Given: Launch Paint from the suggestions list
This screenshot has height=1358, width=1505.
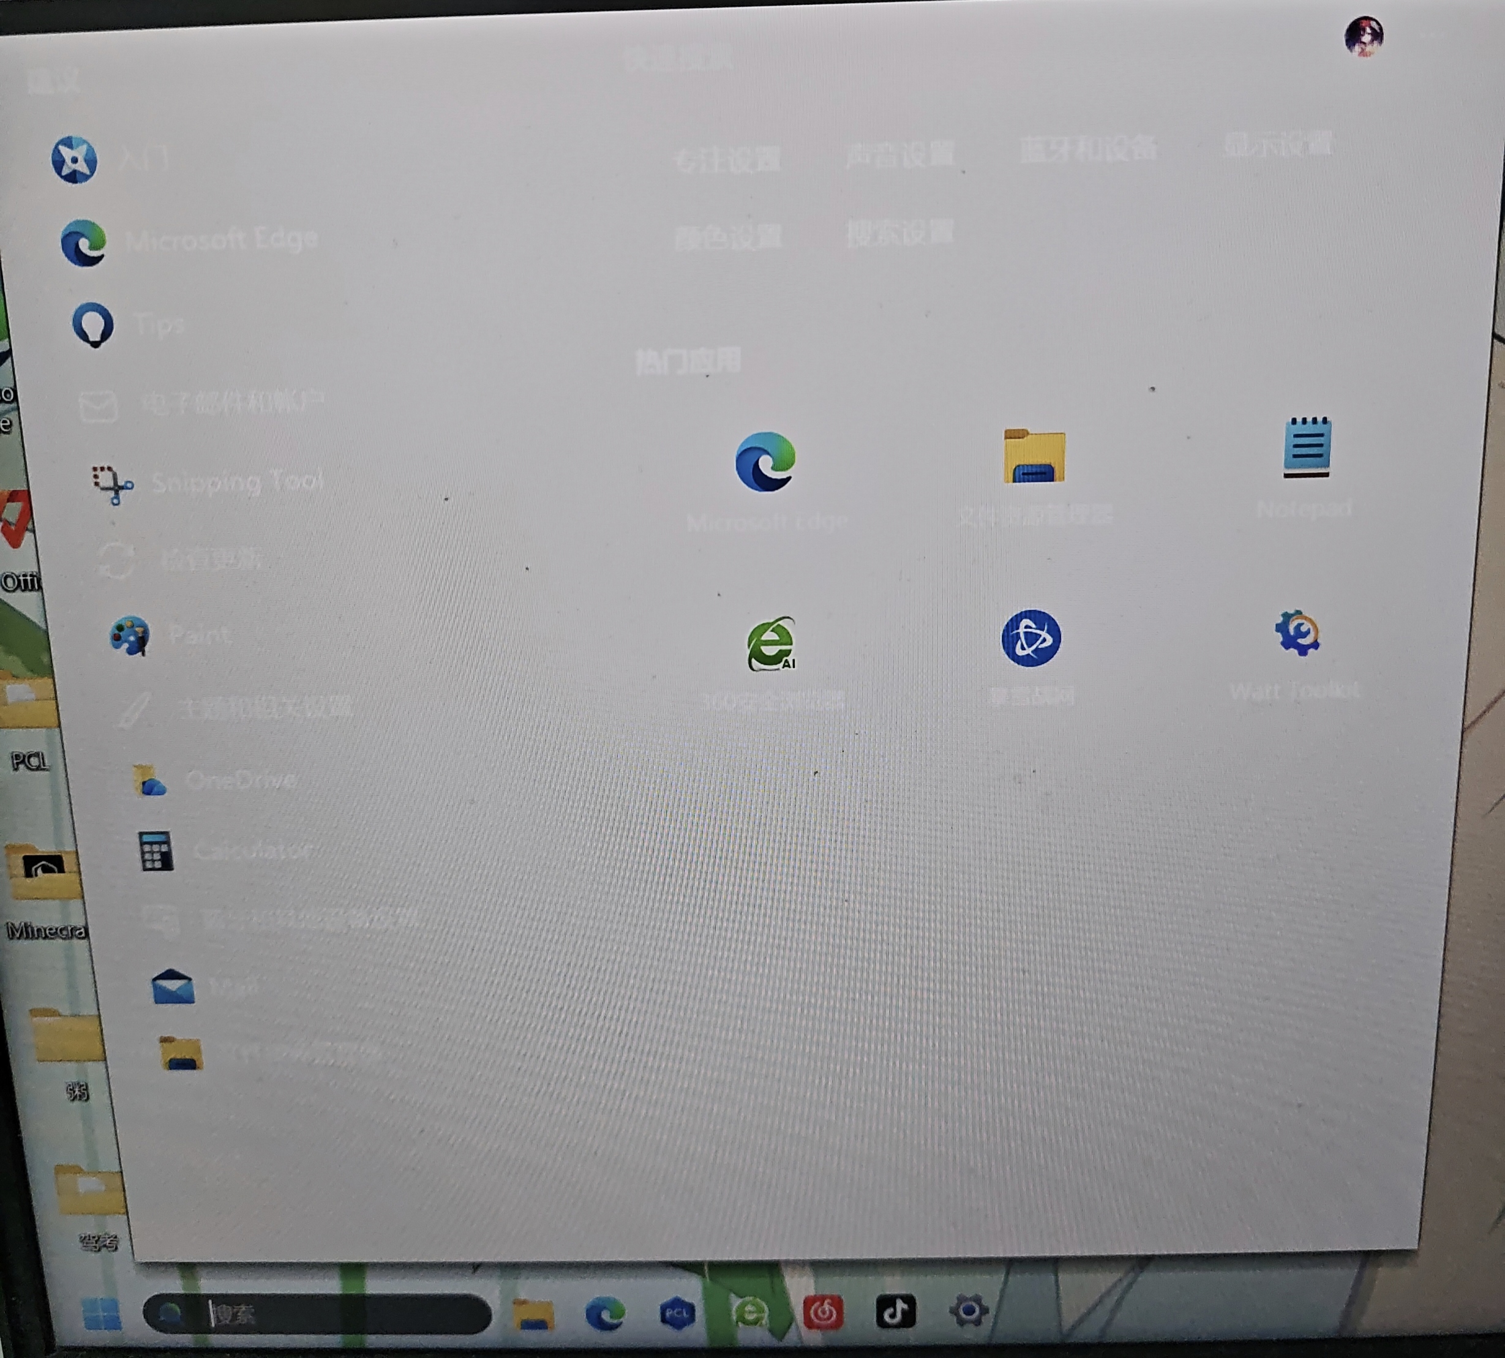Looking at the screenshot, I should tap(170, 636).
